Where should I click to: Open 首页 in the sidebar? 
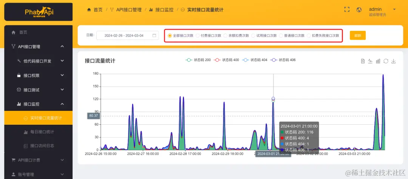pos(38,32)
